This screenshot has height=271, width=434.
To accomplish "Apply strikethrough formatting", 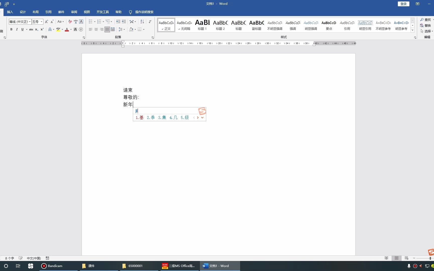I will point(31,29).
